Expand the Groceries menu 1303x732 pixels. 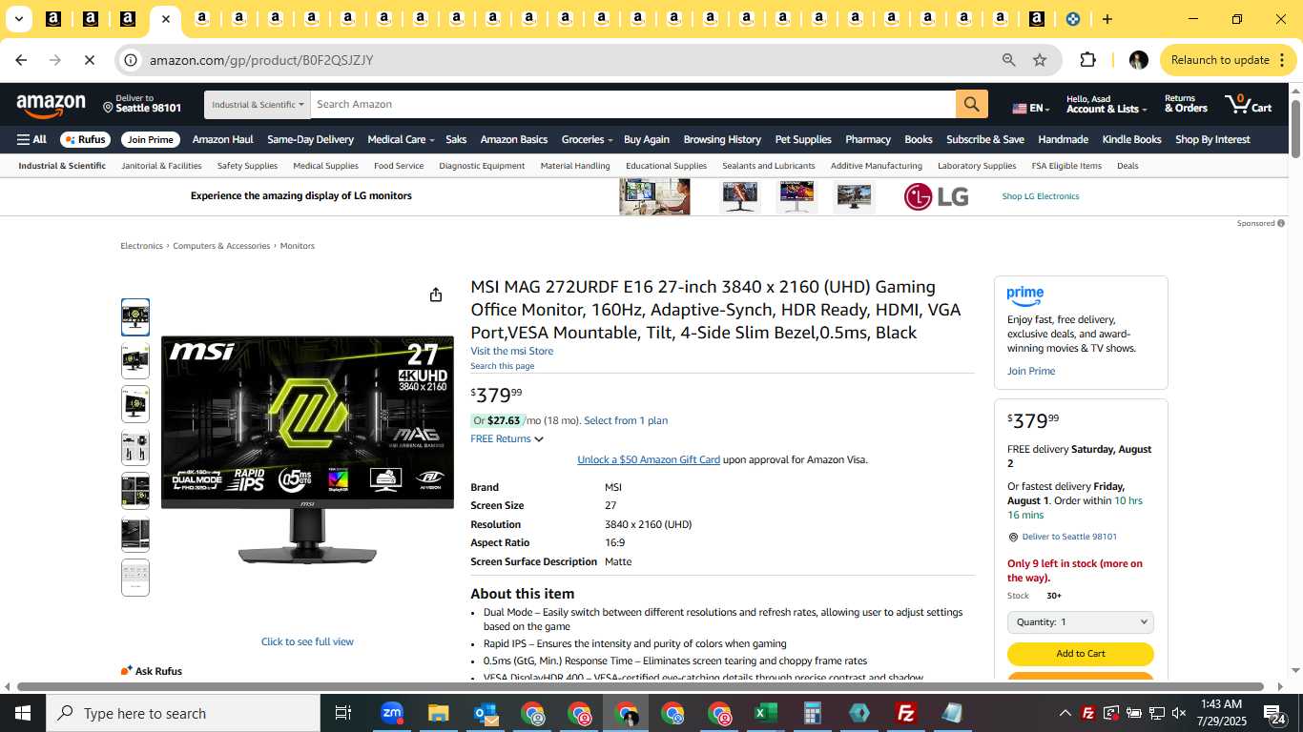pos(587,139)
